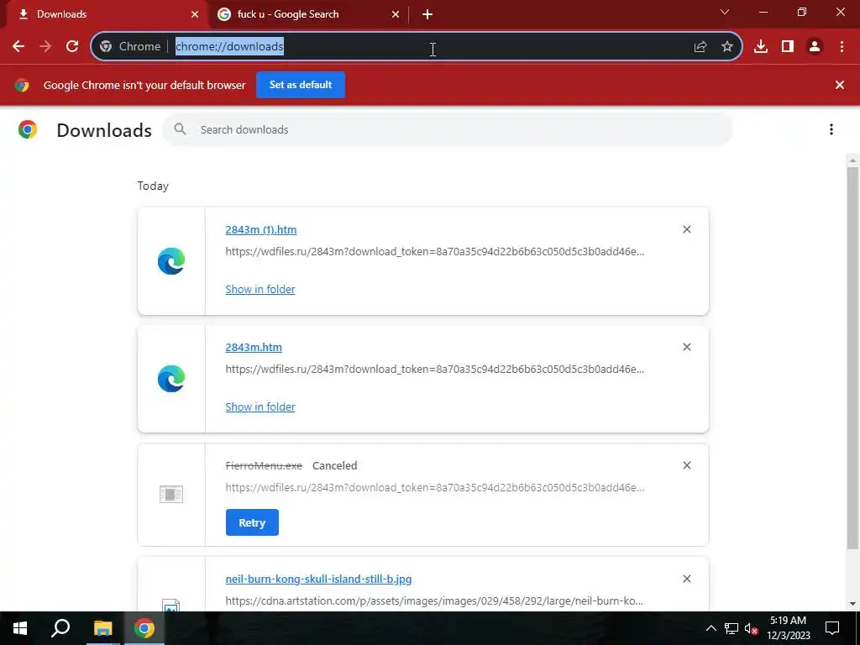This screenshot has height=645, width=860.
Task: Remove 2843m (1).htm from the list
Action: click(687, 229)
